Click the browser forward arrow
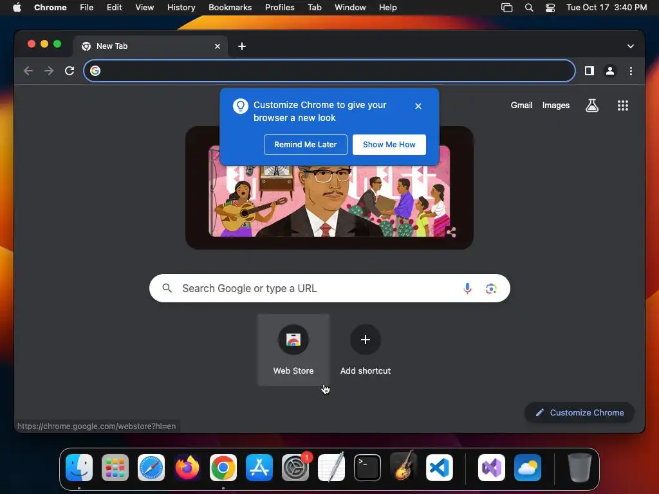The image size is (659, 494). tap(49, 71)
